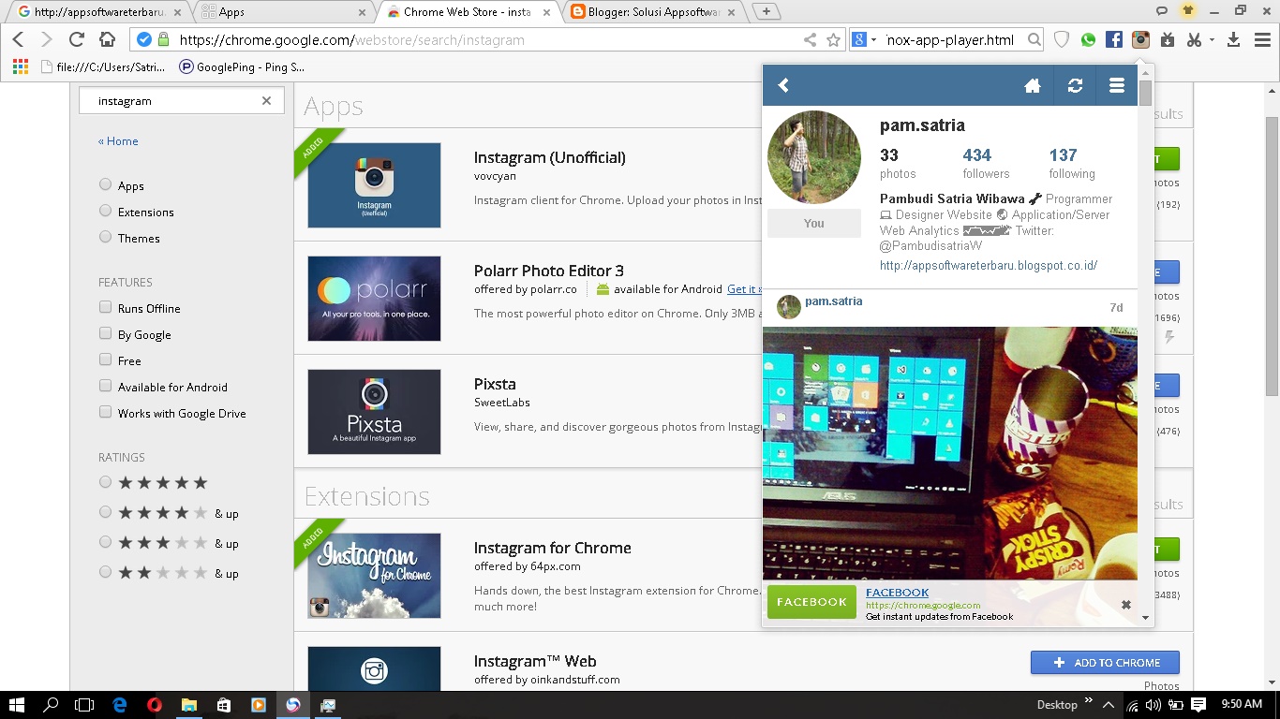1280x719 pixels.
Task: Open Windows Start menu
Action: point(17,705)
